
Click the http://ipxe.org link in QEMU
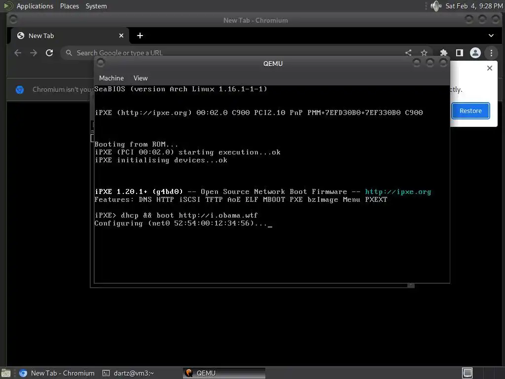(x=398, y=192)
